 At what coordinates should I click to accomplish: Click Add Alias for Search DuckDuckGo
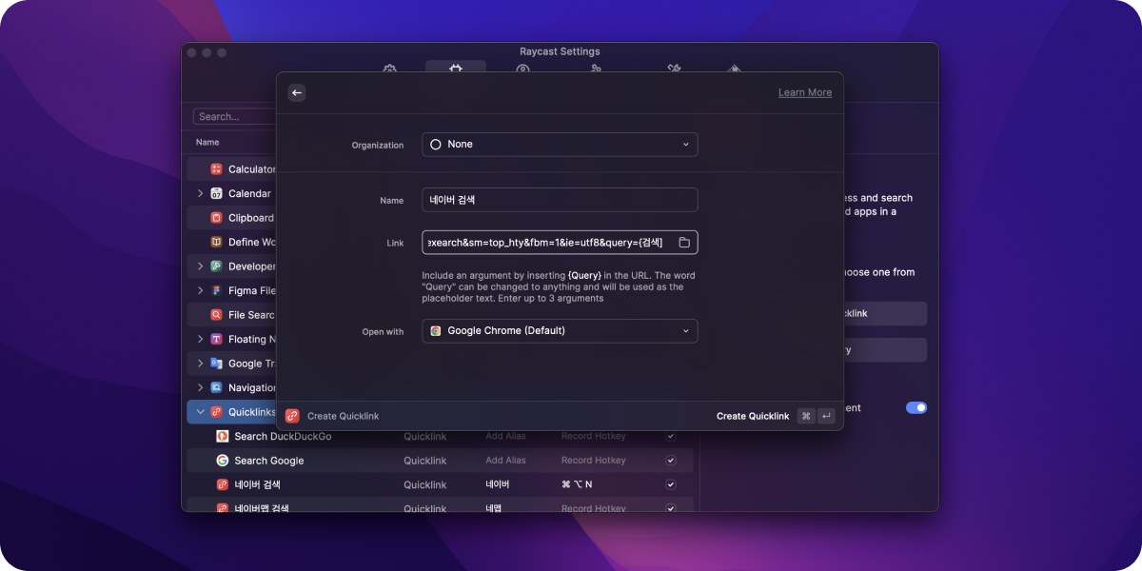[x=505, y=436]
